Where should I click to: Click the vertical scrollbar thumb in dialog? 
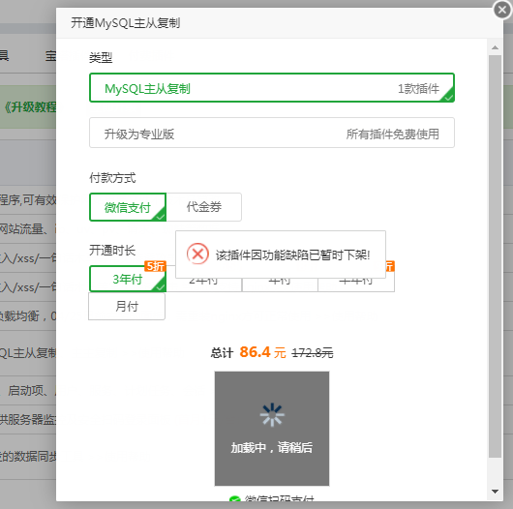click(495, 256)
